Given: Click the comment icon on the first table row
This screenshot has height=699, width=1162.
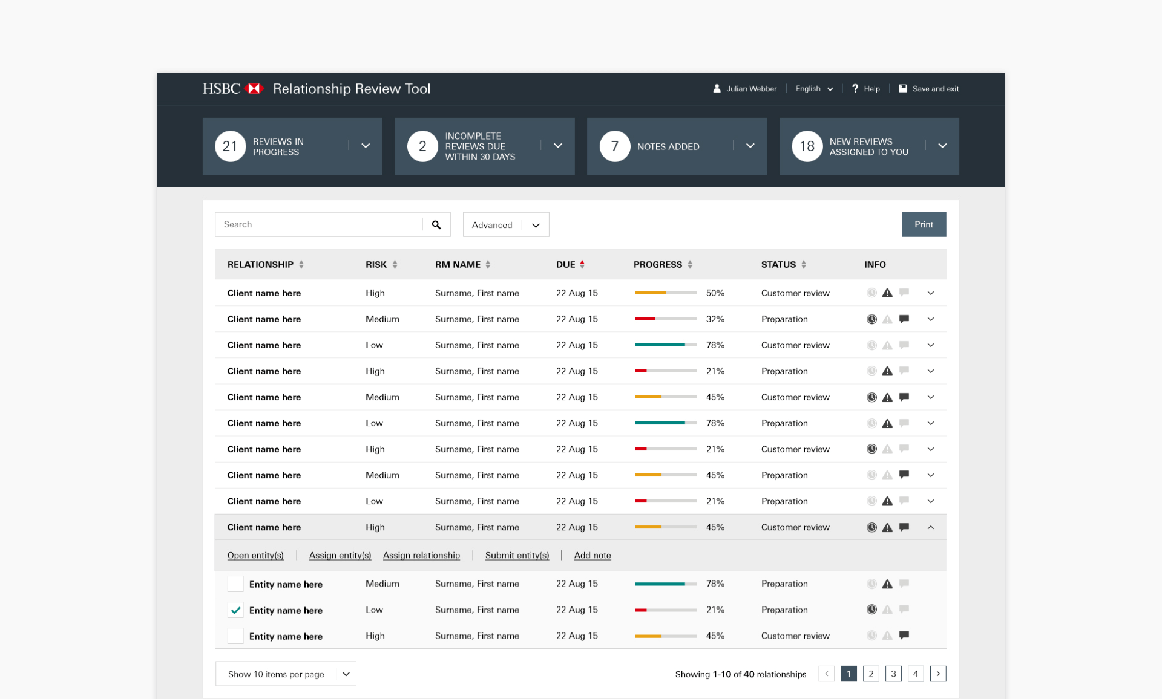Looking at the screenshot, I should [x=905, y=293].
